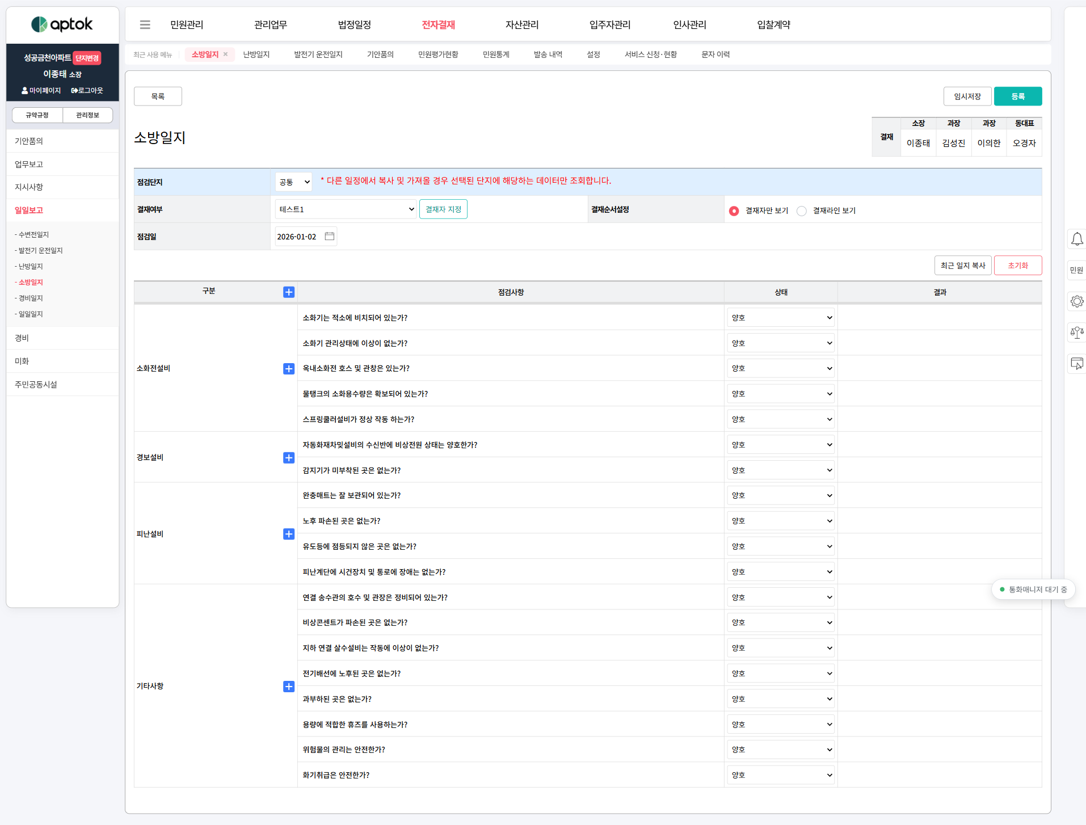Open the balance scale side icon
The height and width of the screenshot is (825, 1086).
point(1076,332)
